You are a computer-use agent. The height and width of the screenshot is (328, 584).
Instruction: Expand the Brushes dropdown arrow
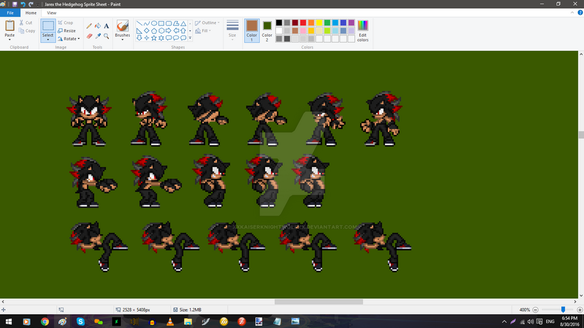pyautogui.click(x=123, y=39)
